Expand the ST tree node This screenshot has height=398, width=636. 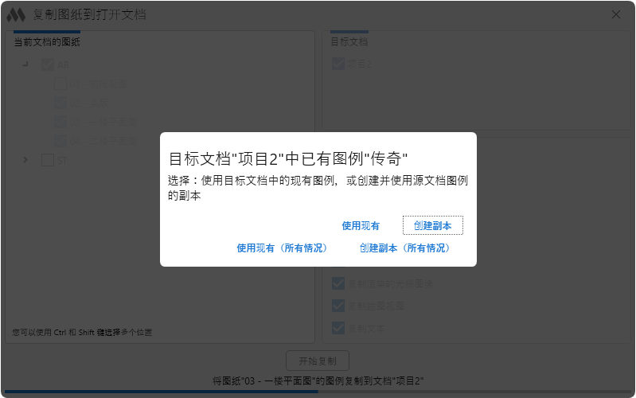(25, 160)
